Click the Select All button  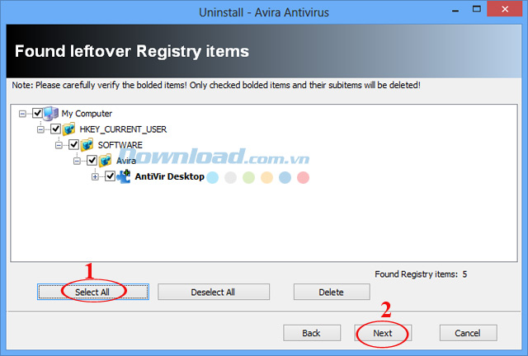point(93,292)
